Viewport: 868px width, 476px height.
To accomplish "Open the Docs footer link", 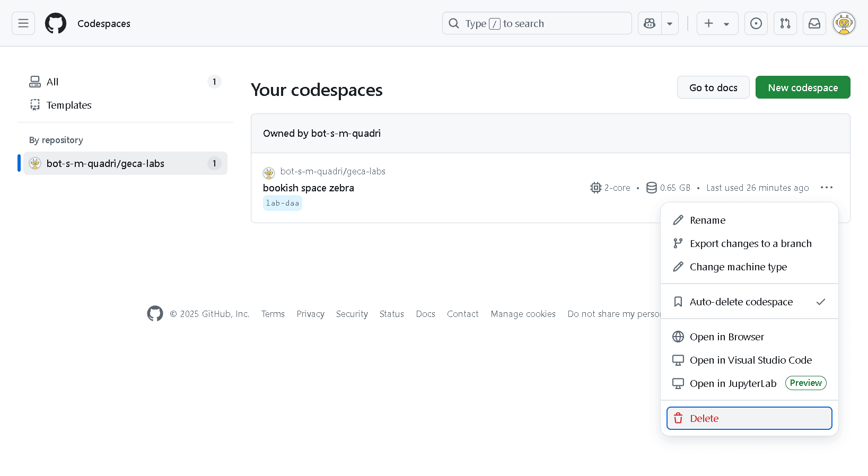I will coord(426,314).
